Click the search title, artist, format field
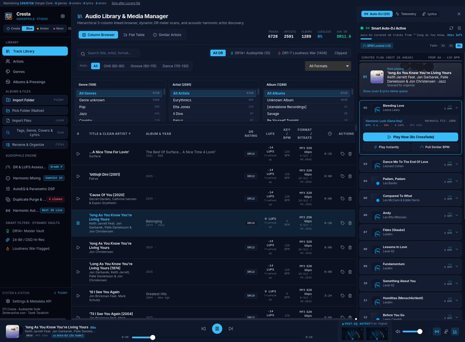 [x=108, y=53]
